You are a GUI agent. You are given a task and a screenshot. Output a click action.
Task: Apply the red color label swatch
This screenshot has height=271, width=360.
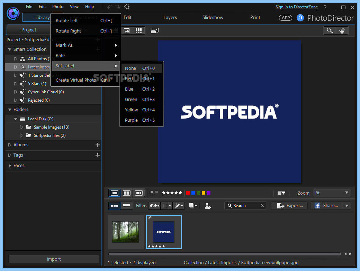coord(188,193)
